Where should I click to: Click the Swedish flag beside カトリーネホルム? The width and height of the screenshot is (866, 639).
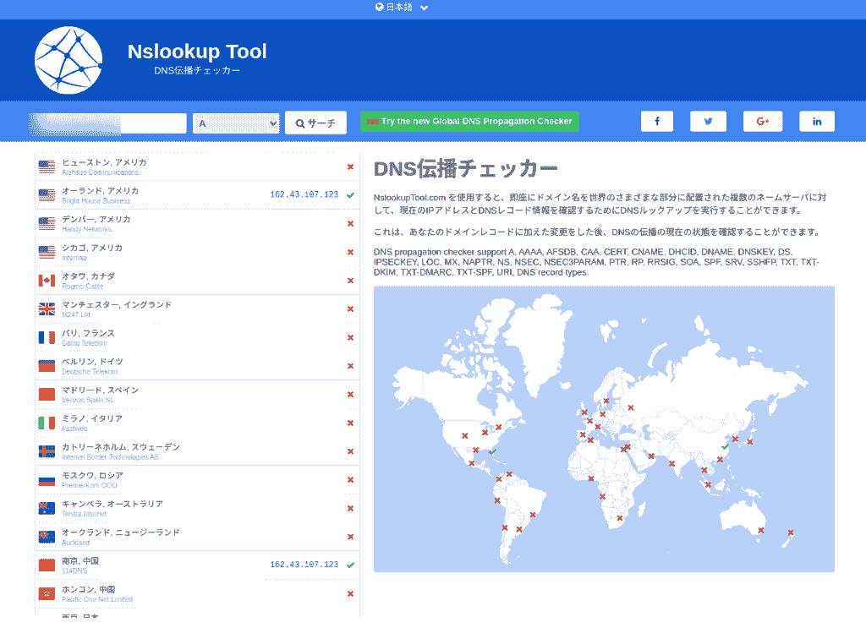point(47,451)
